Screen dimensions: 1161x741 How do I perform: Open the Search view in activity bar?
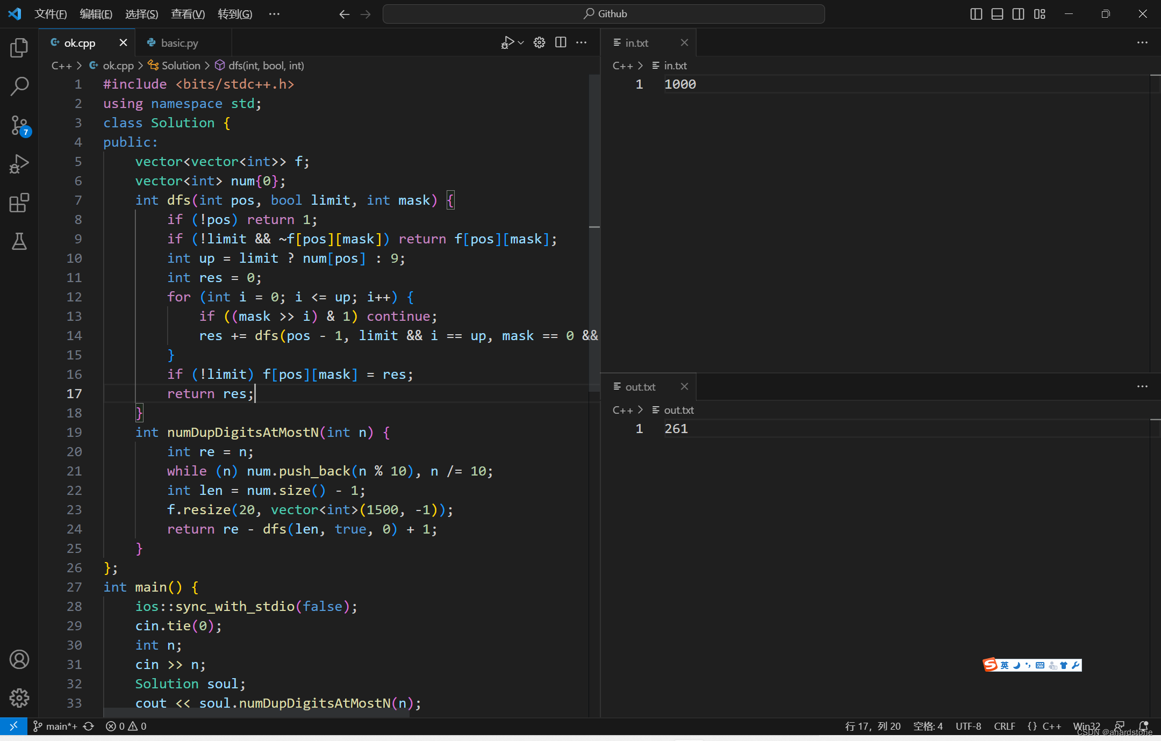19,86
